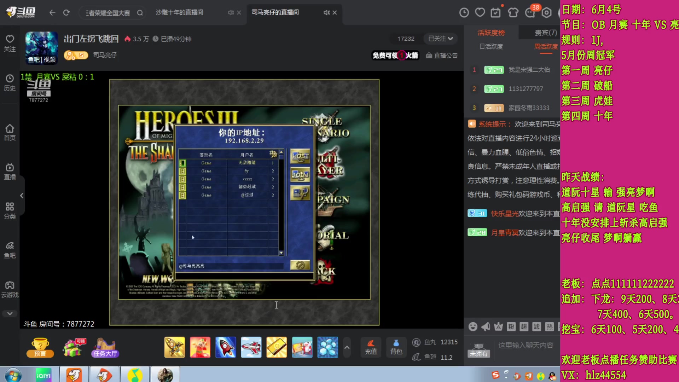Open the 任务大厅 task hall icon

coord(105,347)
